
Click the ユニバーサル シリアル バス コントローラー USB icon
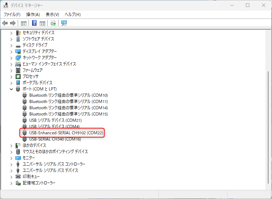[x=18, y=164]
